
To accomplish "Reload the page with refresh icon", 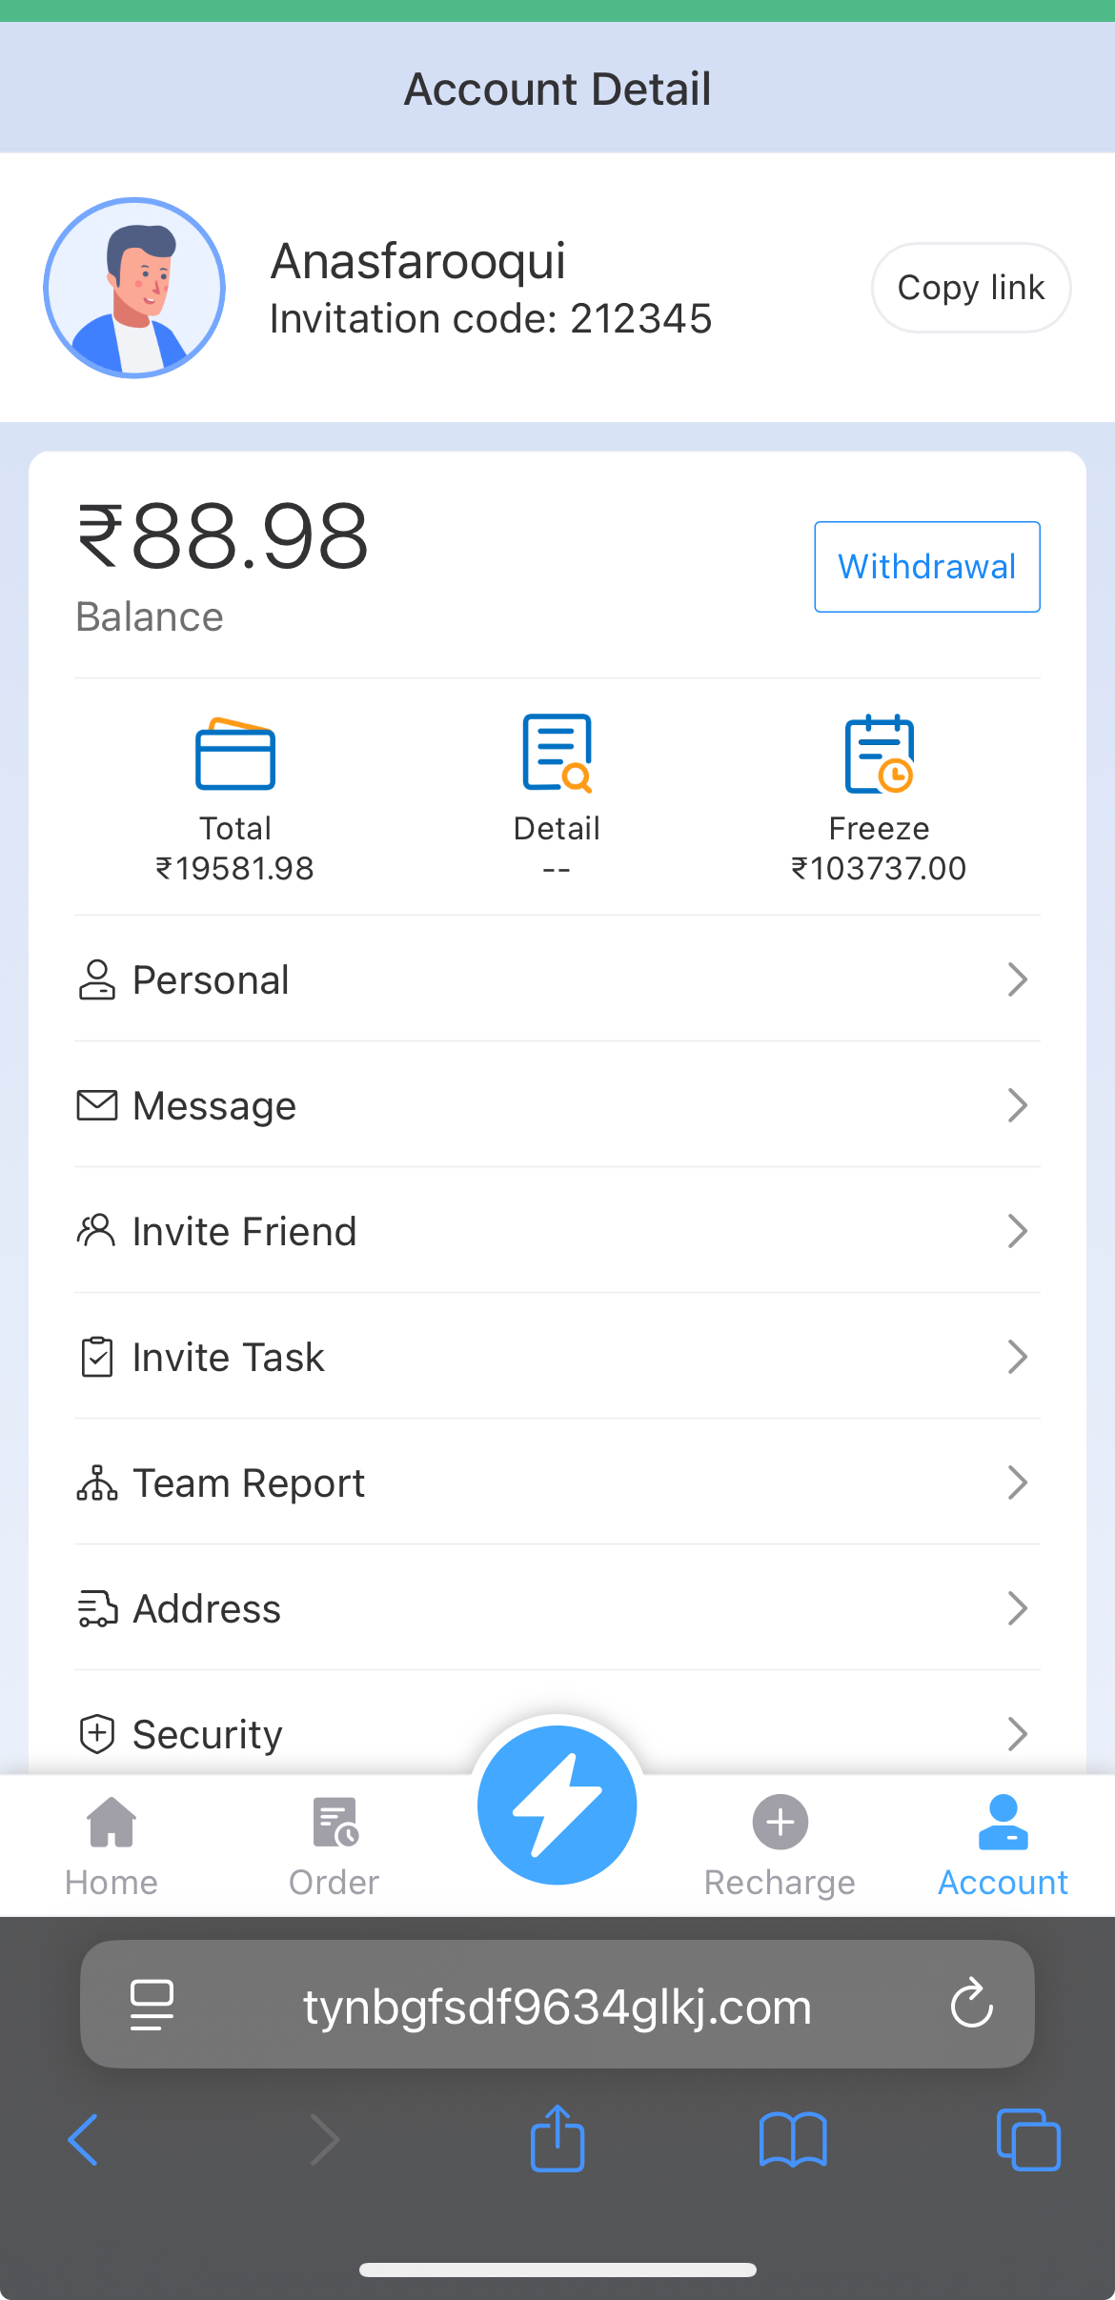I will tap(971, 2003).
